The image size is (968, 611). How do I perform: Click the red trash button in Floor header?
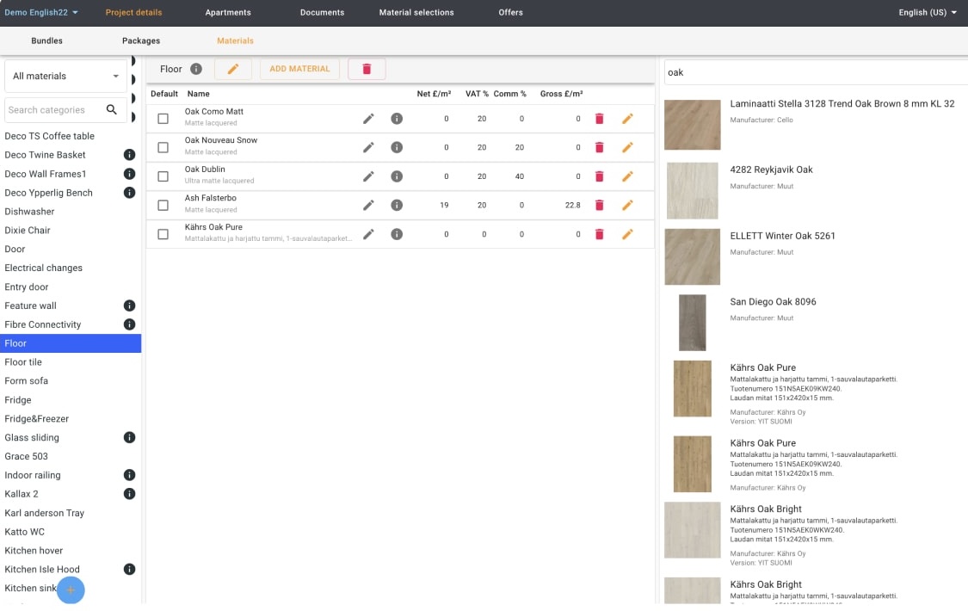pyautogui.click(x=367, y=69)
